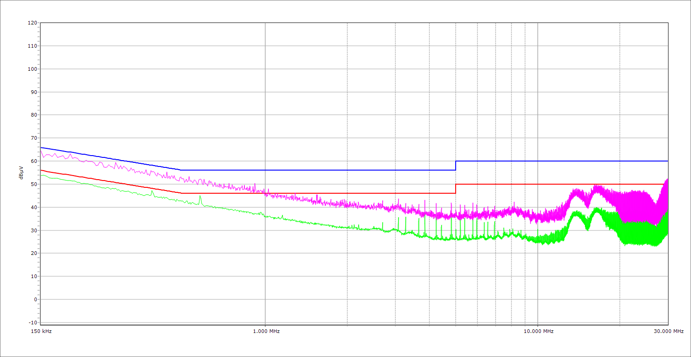Click the first magenta hump after 10 MHz
691x357 pixels.
pyautogui.click(x=576, y=191)
